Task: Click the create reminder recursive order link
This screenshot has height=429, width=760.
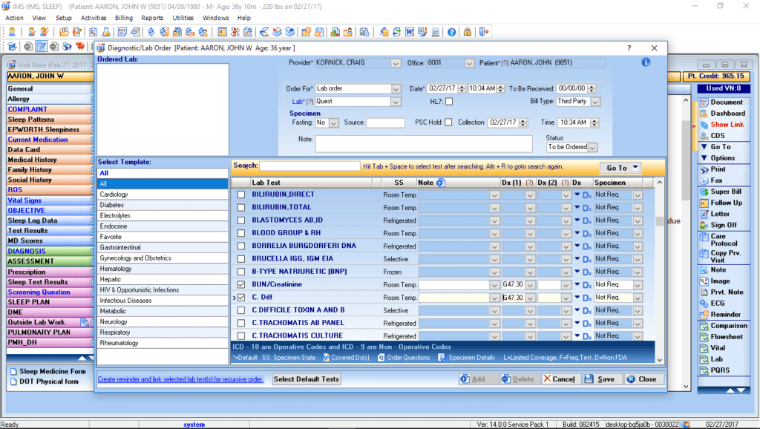Action: [182, 379]
